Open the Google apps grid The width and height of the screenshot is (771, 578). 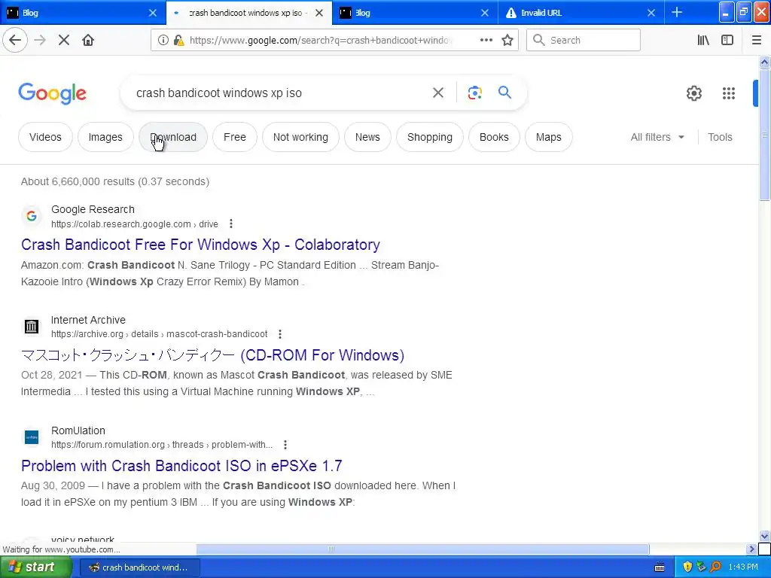pyautogui.click(x=729, y=93)
